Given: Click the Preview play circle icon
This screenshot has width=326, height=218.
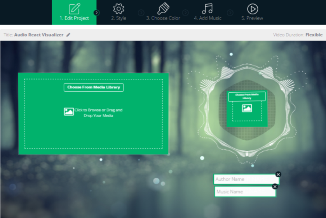Looking at the screenshot, I should tap(252, 9).
